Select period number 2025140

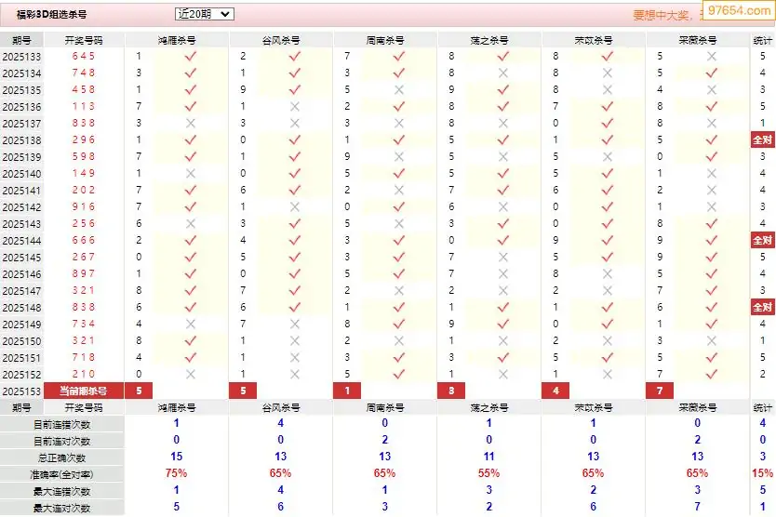21,174
